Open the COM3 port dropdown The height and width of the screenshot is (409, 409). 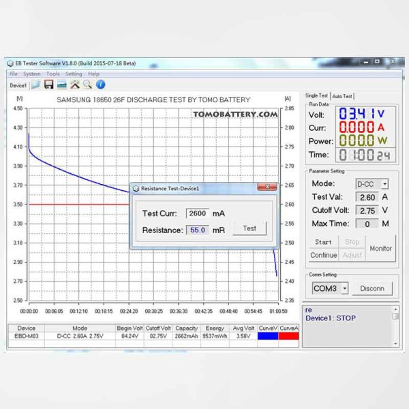click(344, 288)
